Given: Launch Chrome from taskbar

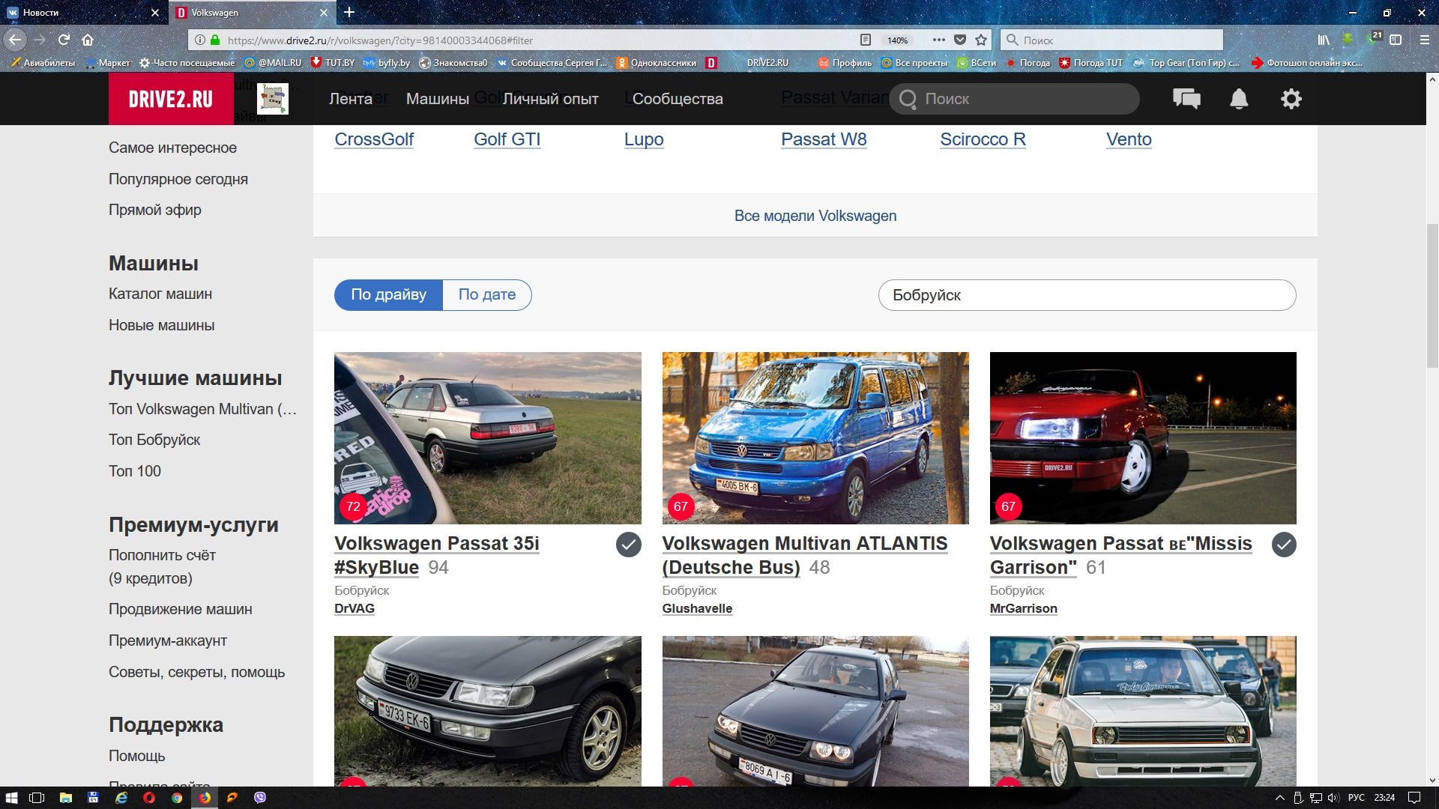Looking at the screenshot, I should click(177, 798).
